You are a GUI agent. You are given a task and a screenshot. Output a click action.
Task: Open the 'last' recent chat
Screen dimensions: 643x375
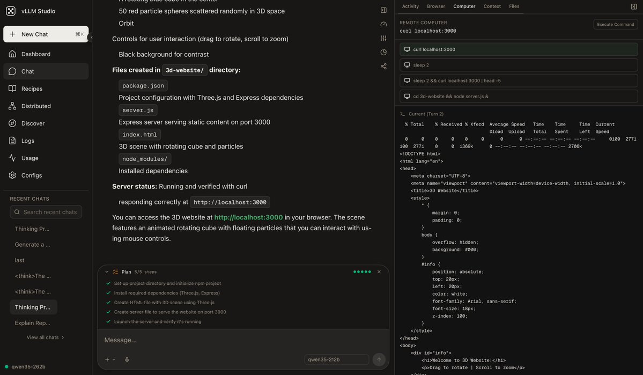point(19,260)
